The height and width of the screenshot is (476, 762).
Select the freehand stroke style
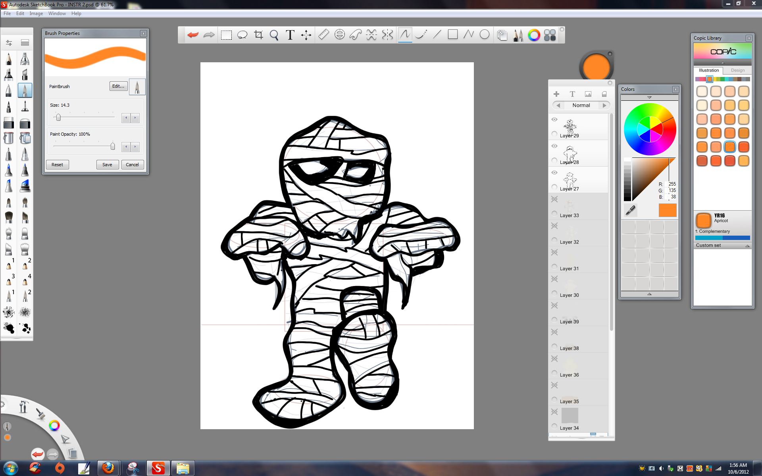pyautogui.click(x=405, y=35)
